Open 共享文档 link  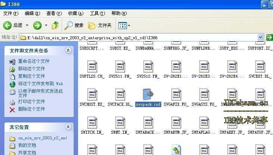click(x=27, y=152)
